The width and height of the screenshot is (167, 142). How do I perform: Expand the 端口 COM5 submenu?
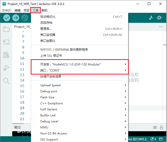(x=80, y=70)
